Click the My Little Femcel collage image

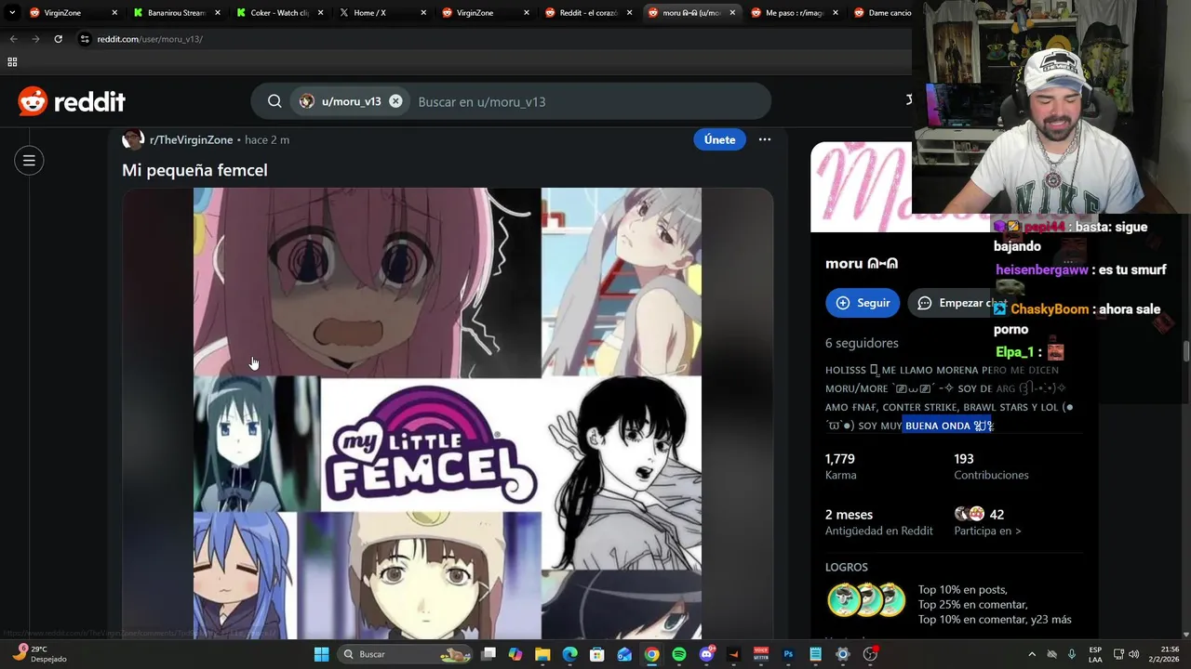[x=448, y=413]
